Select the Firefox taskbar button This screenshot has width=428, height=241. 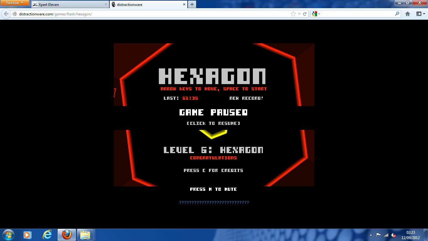pos(67,235)
